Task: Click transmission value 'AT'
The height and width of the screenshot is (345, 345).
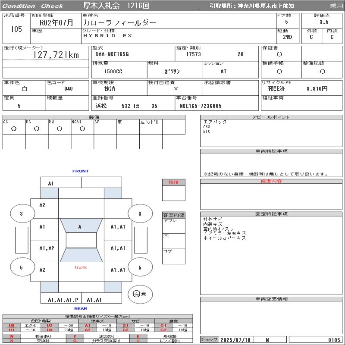Action: click(x=223, y=72)
